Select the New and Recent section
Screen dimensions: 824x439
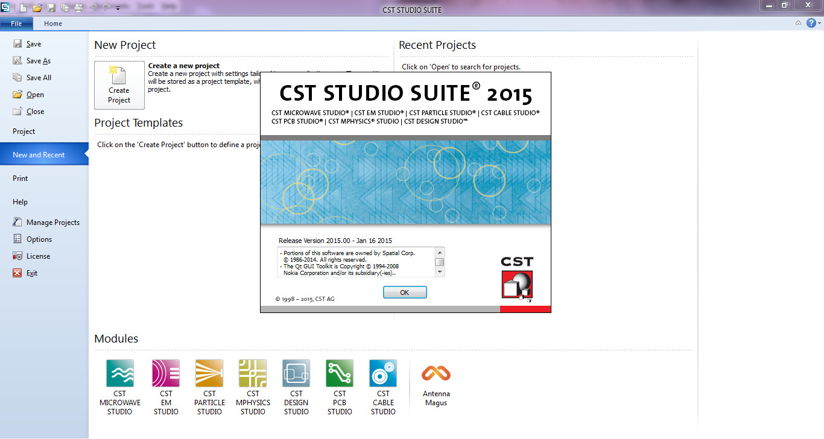44,155
